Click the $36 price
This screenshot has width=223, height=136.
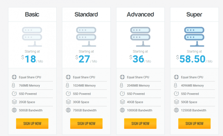pos(137,59)
